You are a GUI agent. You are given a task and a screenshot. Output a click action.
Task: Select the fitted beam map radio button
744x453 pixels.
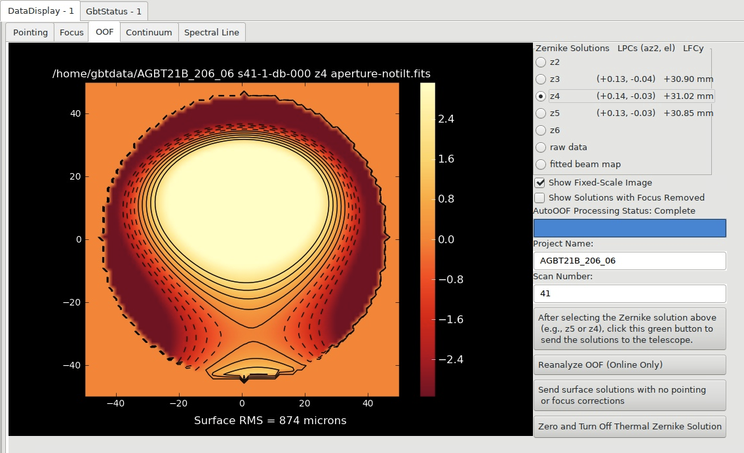pyautogui.click(x=541, y=165)
